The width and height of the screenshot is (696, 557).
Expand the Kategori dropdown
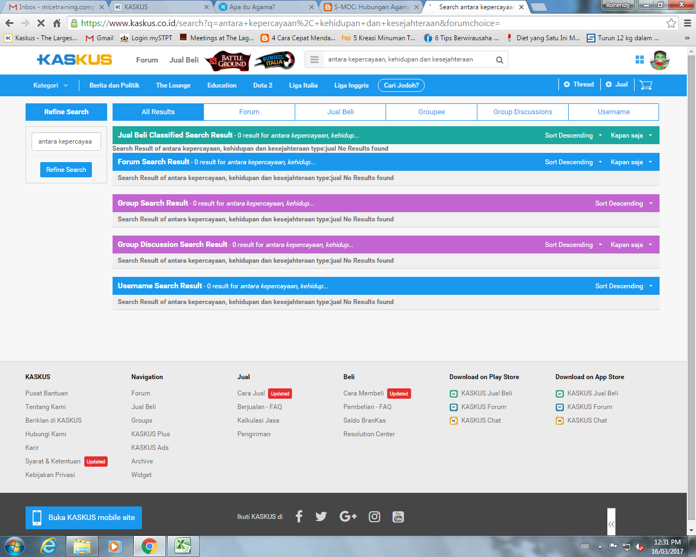click(x=51, y=85)
